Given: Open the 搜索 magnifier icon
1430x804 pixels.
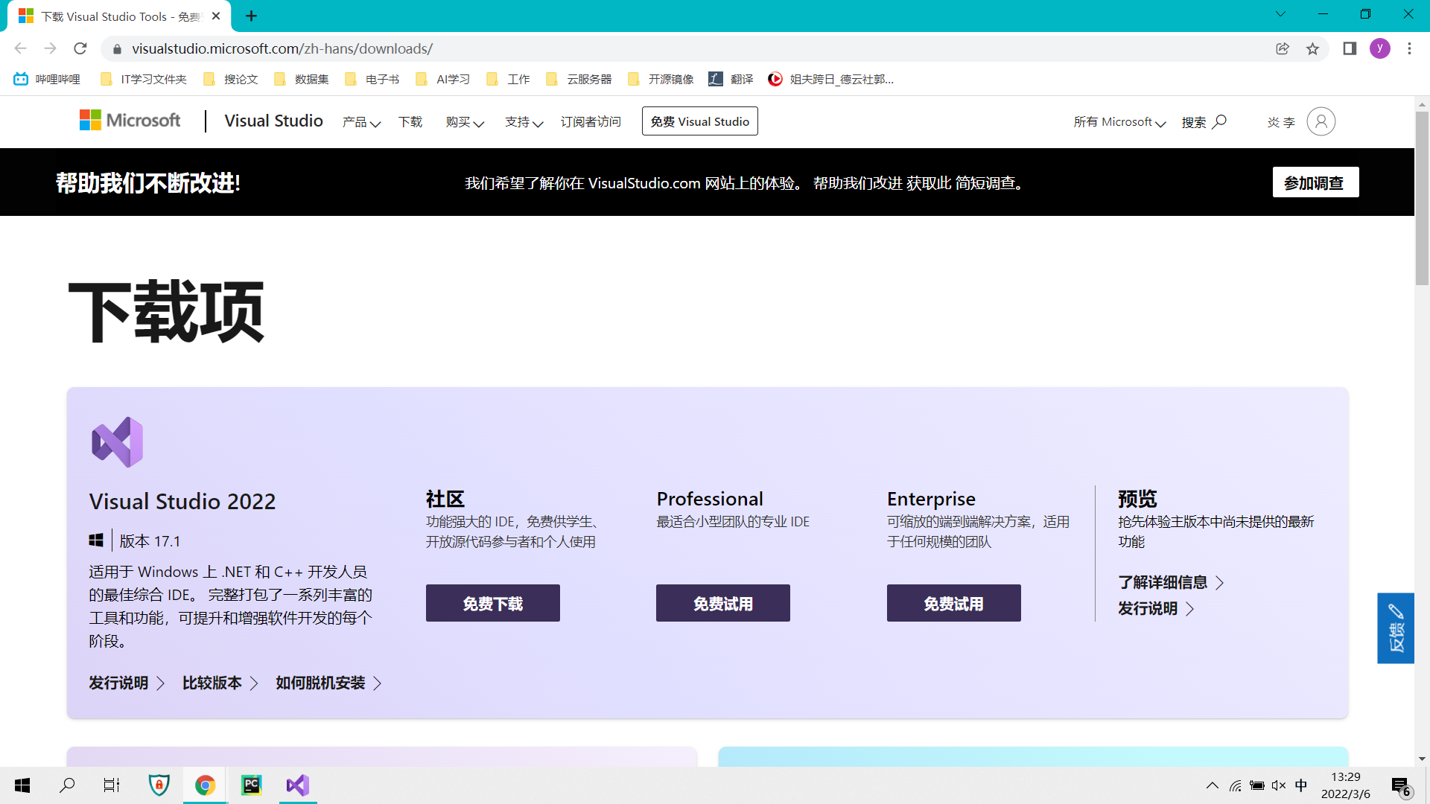Looking at the screenshot, I should point(1218,121).
